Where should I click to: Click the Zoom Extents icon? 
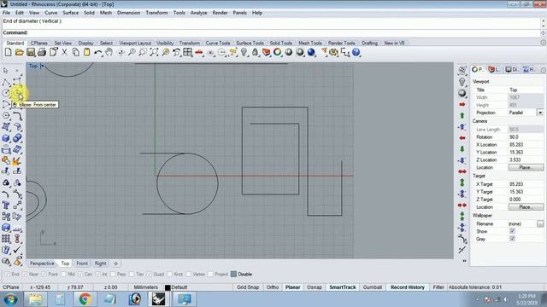pos(154,53)
